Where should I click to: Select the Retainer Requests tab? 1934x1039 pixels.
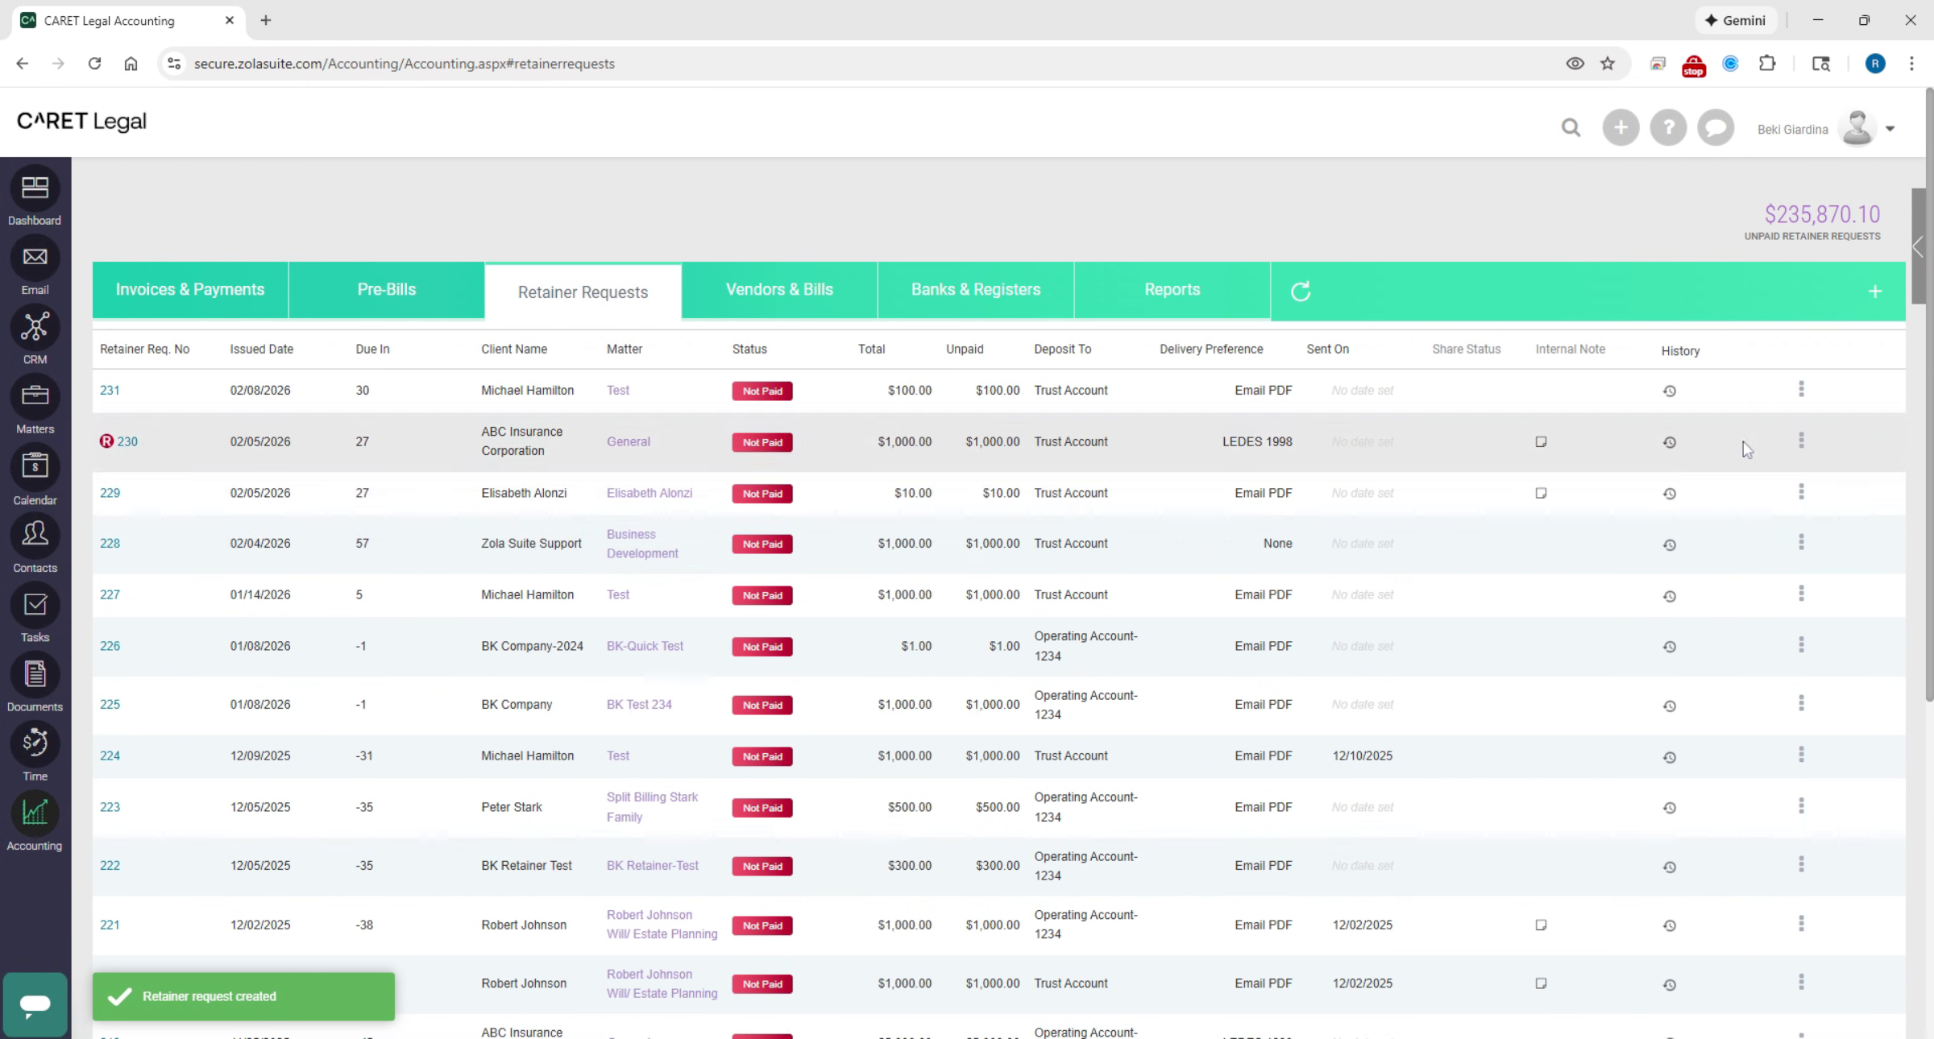(583, 292)
